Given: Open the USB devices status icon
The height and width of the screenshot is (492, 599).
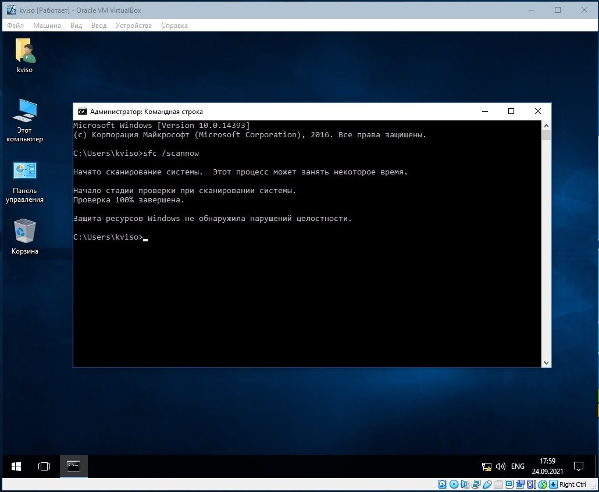Looking at the screenshot, I should coord(487,484).
